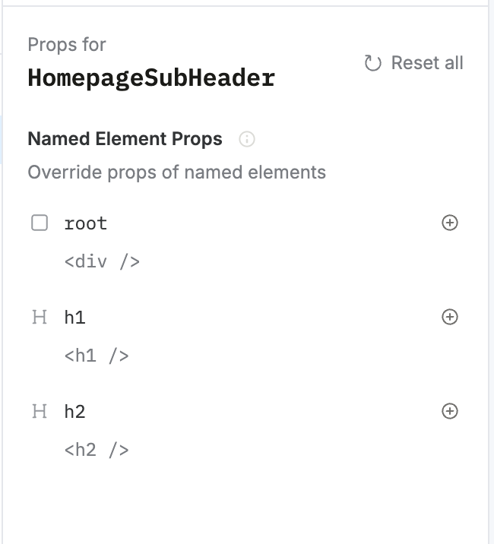The image size is (494, 544).
Task: Click the circular arrow Reset icon
Action: (x=372, y=63)
